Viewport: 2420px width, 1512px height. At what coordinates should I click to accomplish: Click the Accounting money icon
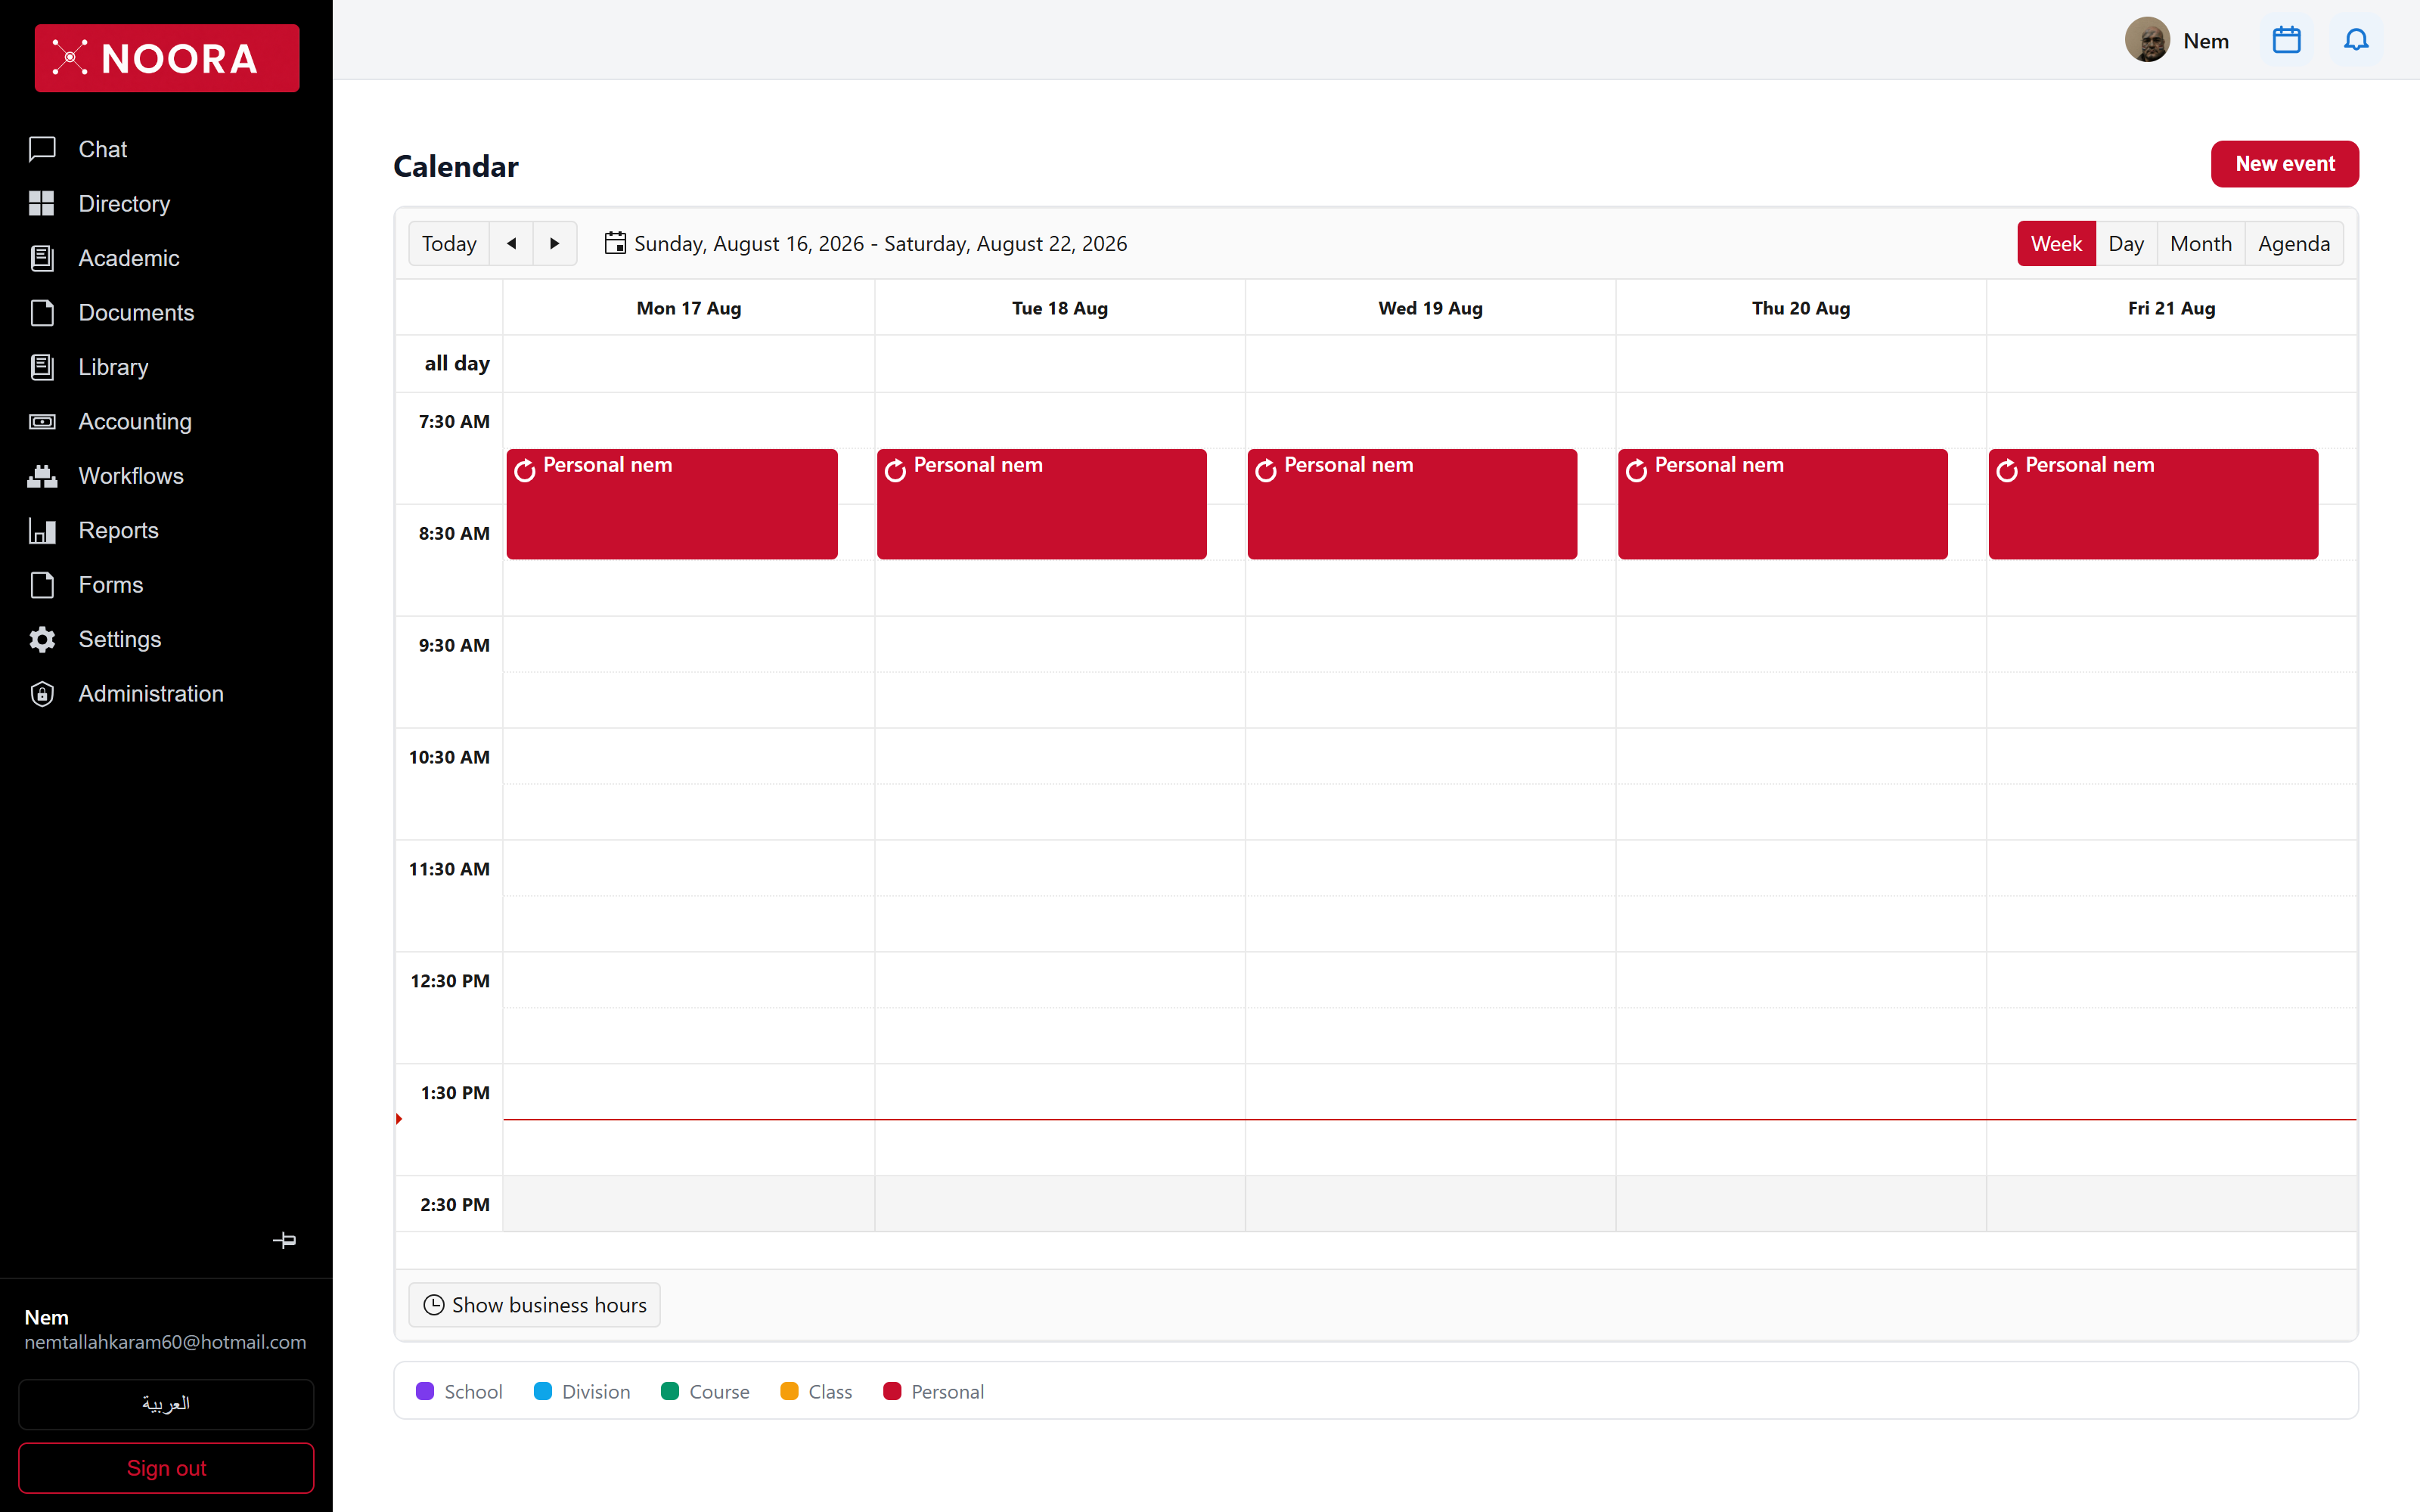tap(42, 422)
